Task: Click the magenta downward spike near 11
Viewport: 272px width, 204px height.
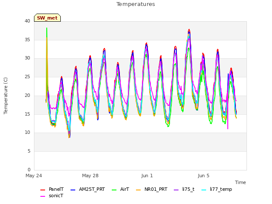Action: pyautogui.click(x=228, y=128)
